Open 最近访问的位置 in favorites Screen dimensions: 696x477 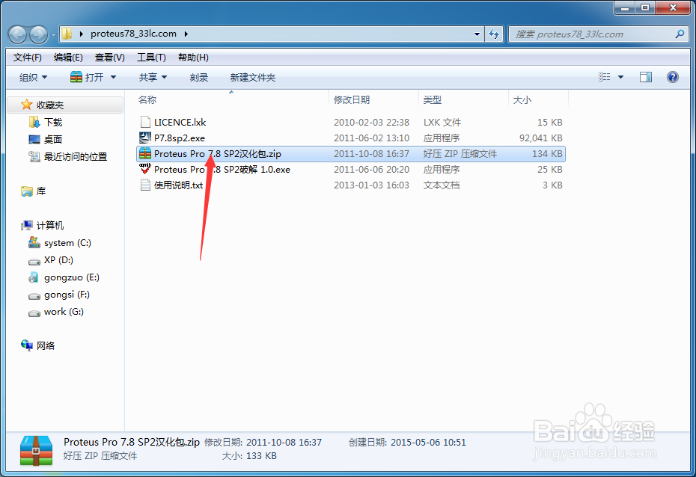(x=76, y=156)
